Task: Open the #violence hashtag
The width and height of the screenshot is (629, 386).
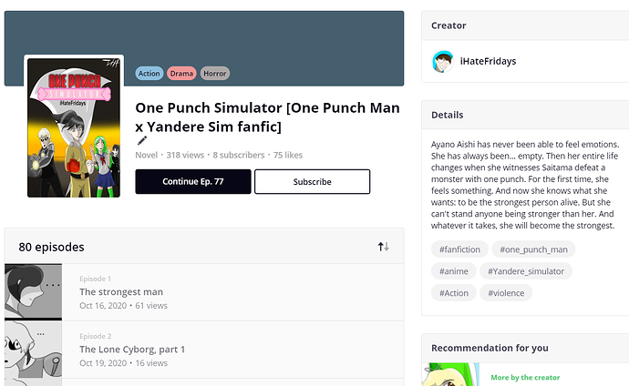Action: tap(506, 293)
